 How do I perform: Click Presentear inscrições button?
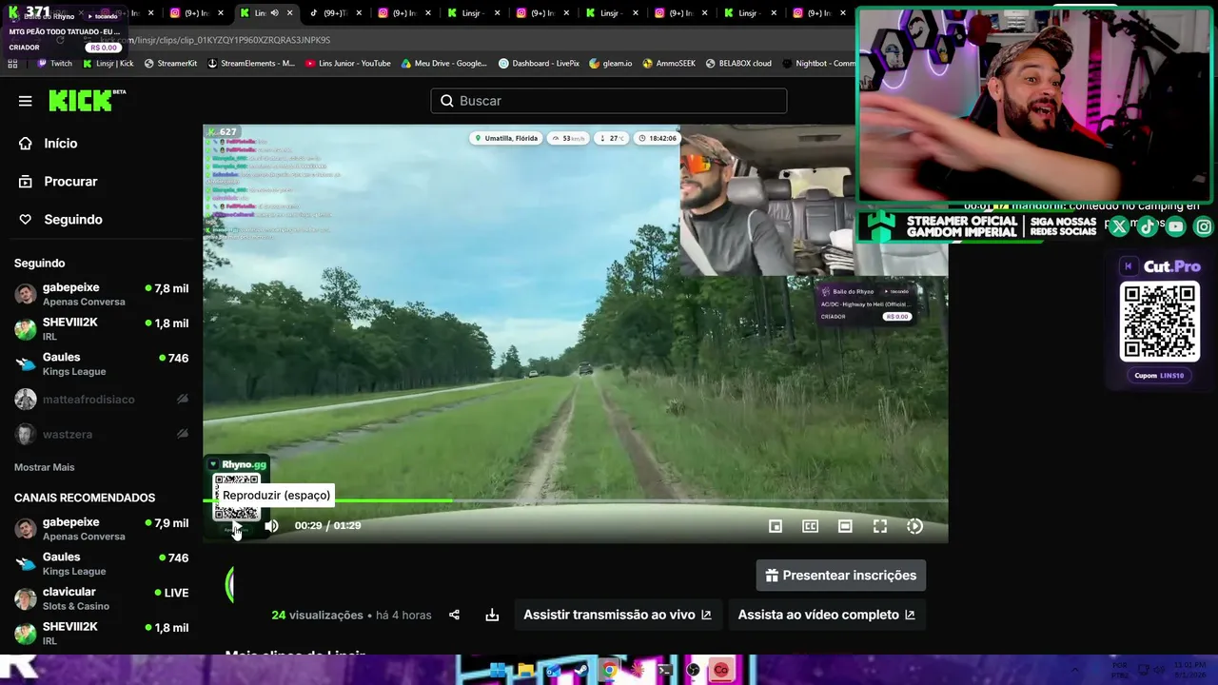tap(841, 576)
